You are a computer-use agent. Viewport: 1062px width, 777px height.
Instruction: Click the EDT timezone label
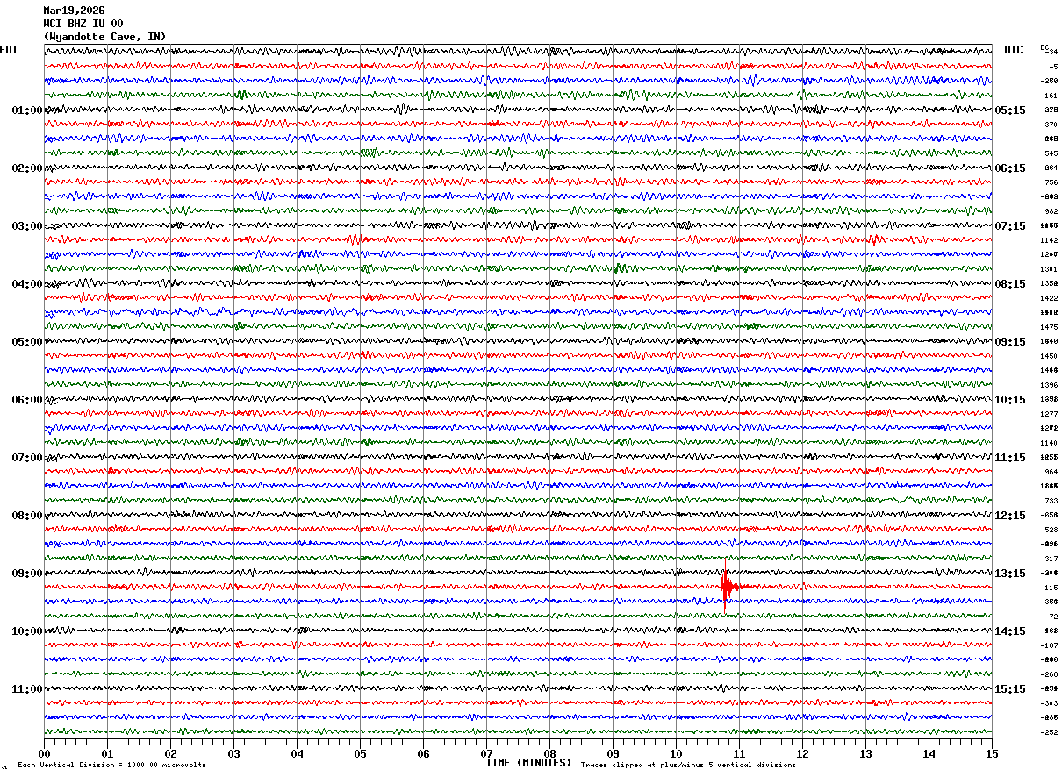pyautogui.click(x=9, y=50)
